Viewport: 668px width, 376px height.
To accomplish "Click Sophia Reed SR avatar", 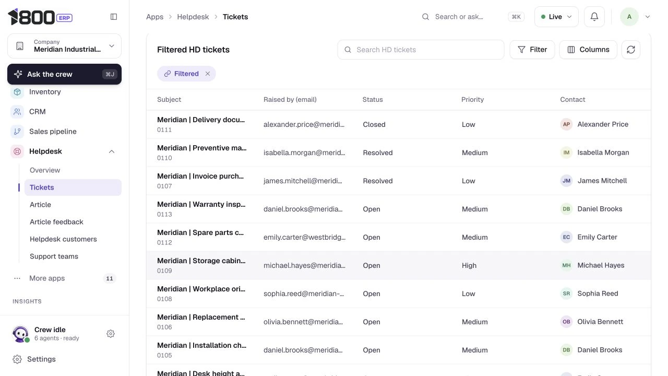I will (x=566, y=293).
